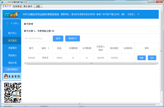164x107 pixels.
Task: Select the 主机大厅 tab
Action: coord(7,6)
